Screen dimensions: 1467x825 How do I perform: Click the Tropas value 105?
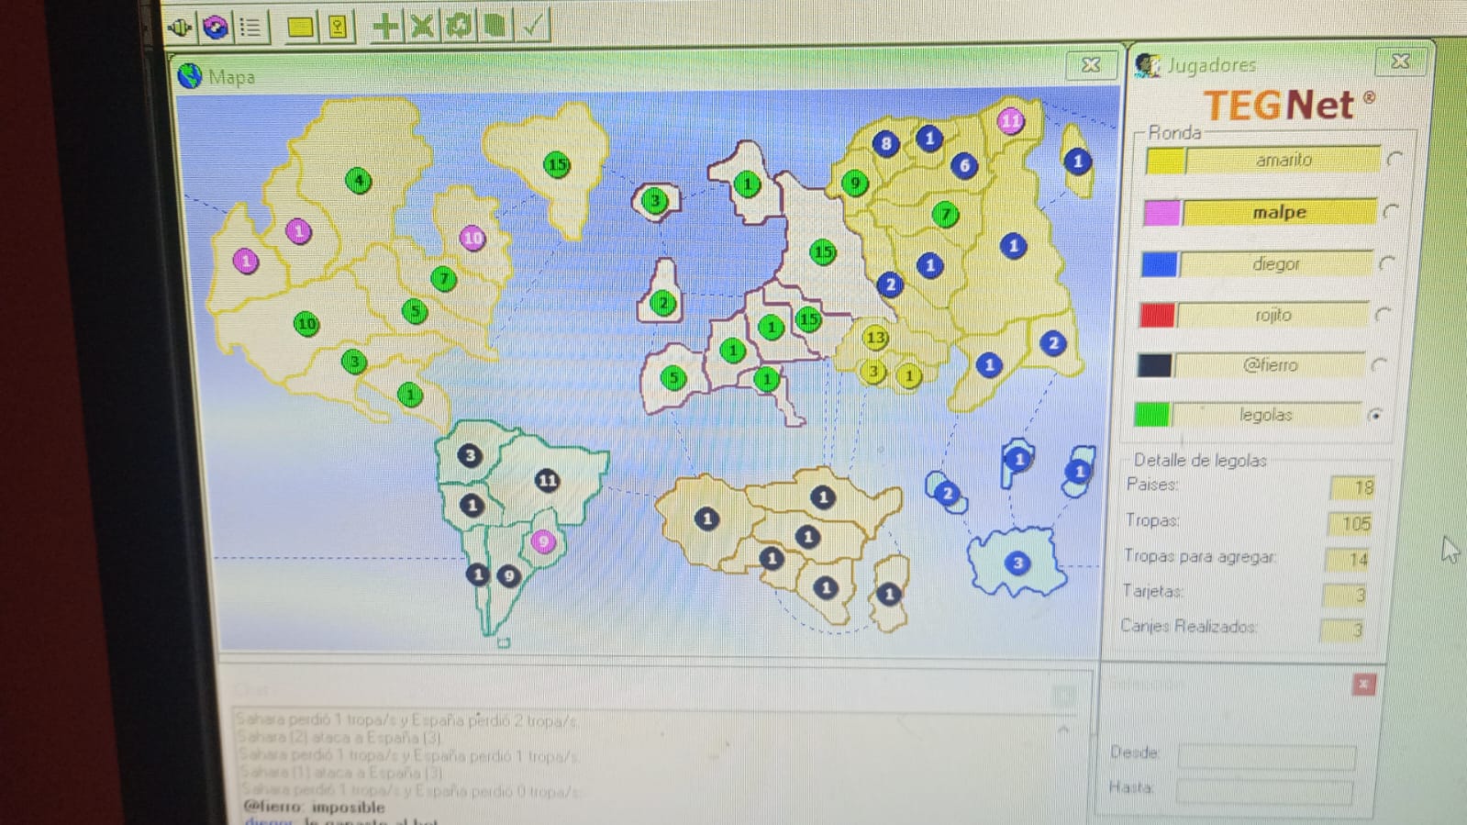pos(1349,523)
